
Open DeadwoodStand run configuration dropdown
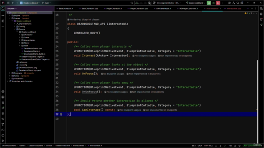(x=195, y=3)
